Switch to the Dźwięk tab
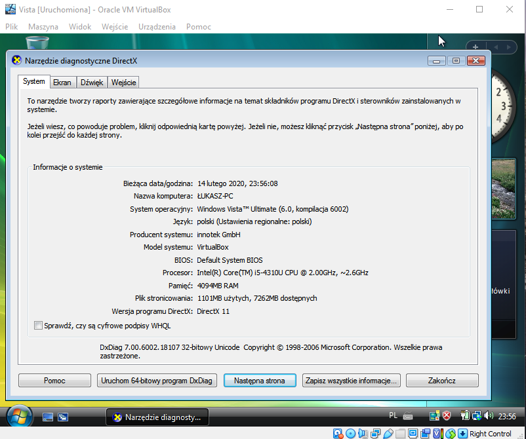The image size is (526, 439). tap(92, 83)
